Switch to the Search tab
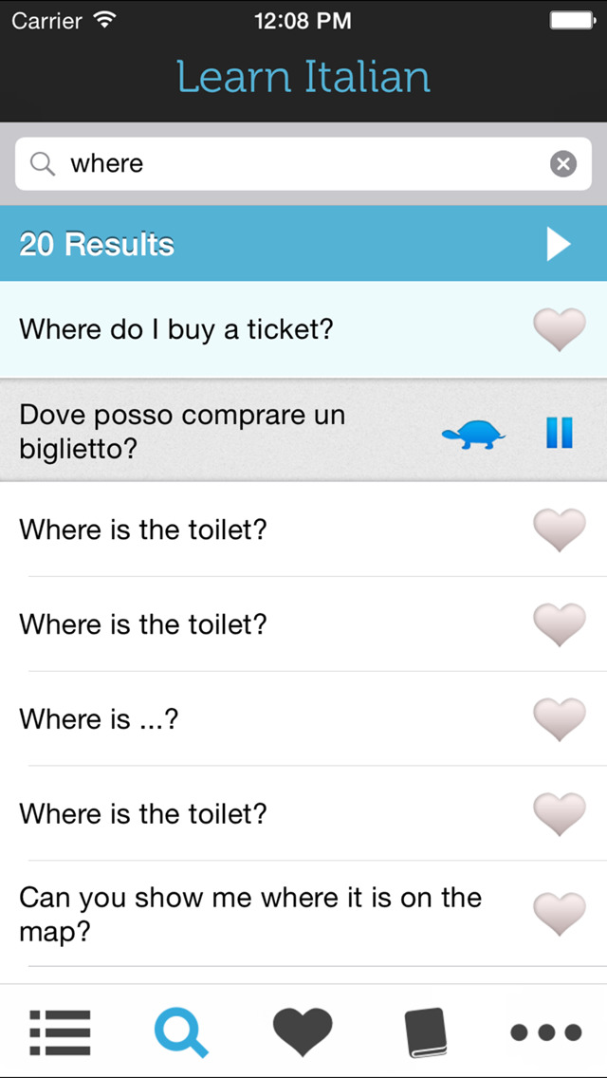 click(x=181, y=1032)
